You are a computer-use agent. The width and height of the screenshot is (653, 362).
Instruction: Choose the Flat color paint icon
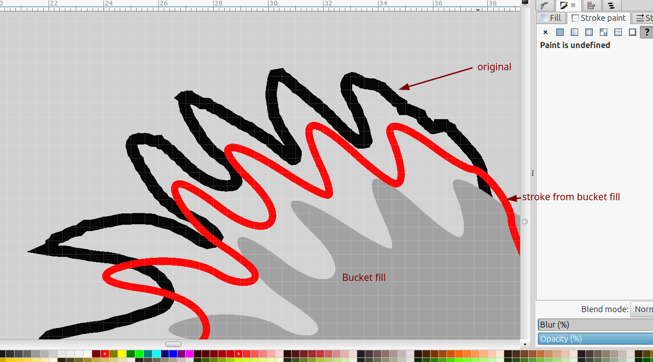[560, 32]
